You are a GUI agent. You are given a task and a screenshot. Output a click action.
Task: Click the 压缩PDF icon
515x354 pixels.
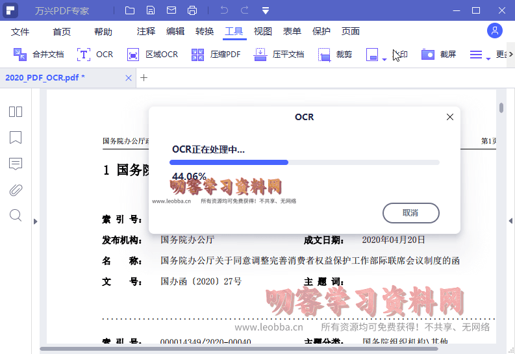pos(198,55)
